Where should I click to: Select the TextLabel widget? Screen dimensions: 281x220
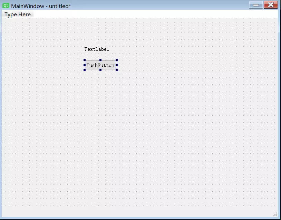point(97,49)
